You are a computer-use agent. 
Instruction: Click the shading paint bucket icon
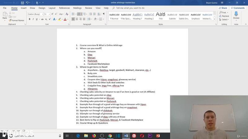(95, 19)
